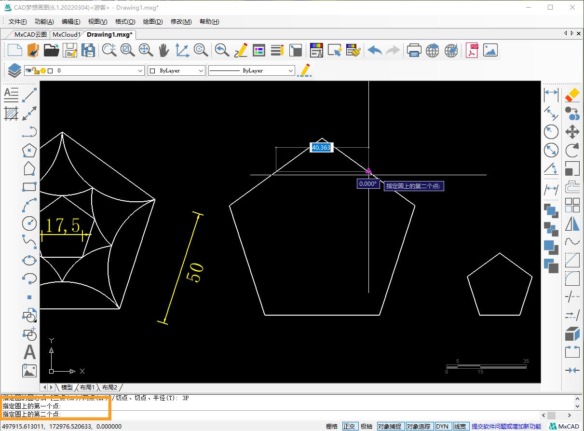Select the Polygon tool in left toolbar
This screenshot has width=584, height=431.
[29, 151]
